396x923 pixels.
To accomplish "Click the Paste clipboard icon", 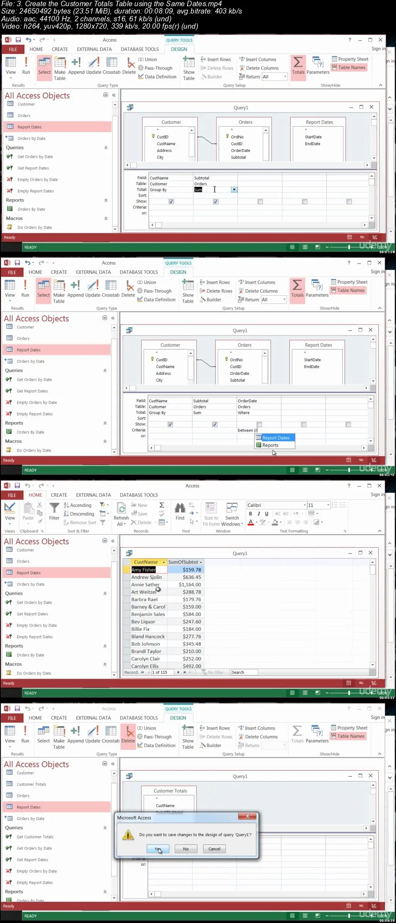I will 28,507.
